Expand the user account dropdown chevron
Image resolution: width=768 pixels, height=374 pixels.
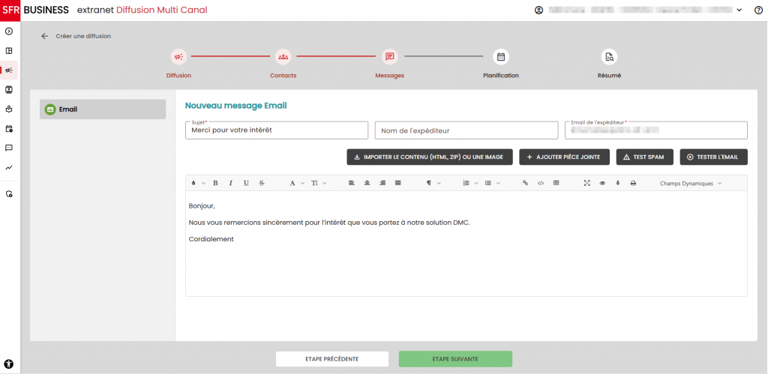(739, 10)
